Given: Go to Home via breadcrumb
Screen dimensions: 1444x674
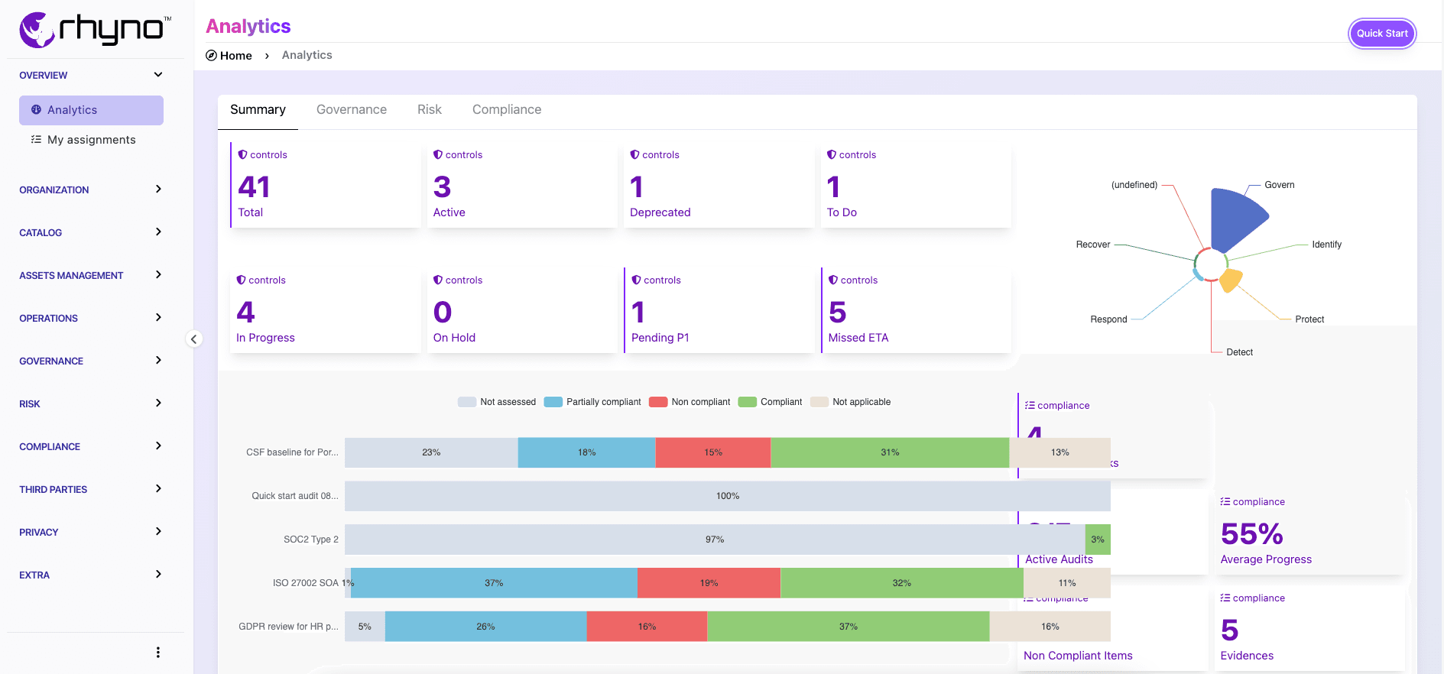Looking at the screenshot, I should tap(235, 56).
